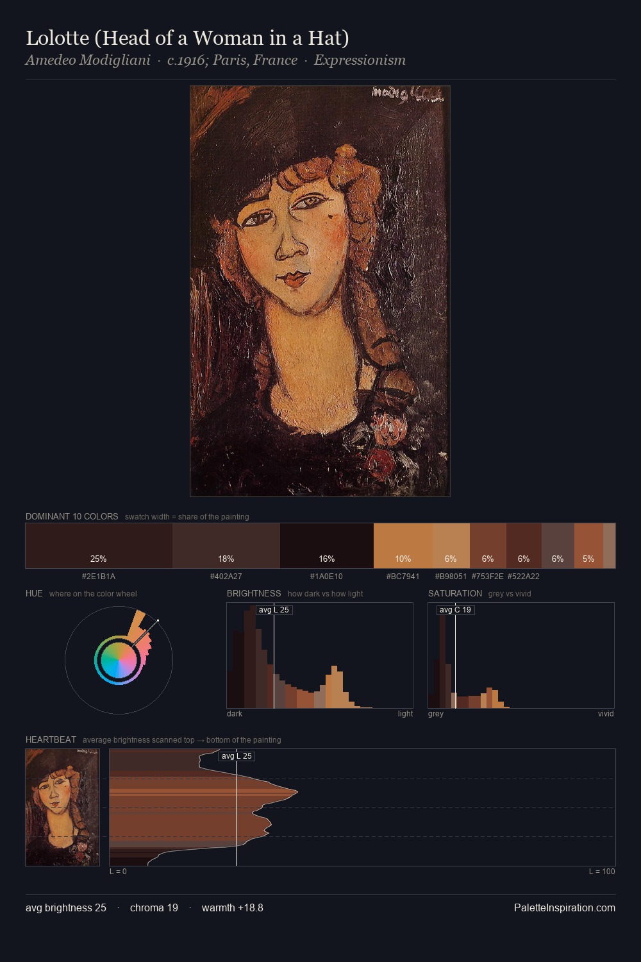This screenshot has height=962, width=641.
Task: Click the '#2E1B1A' hex code label
Action: pyautogui.click(x=99, y=576)
